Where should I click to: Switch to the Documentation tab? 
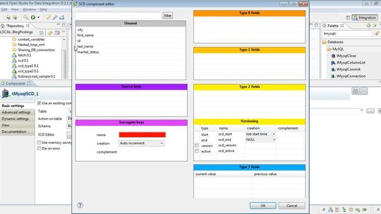14,132
